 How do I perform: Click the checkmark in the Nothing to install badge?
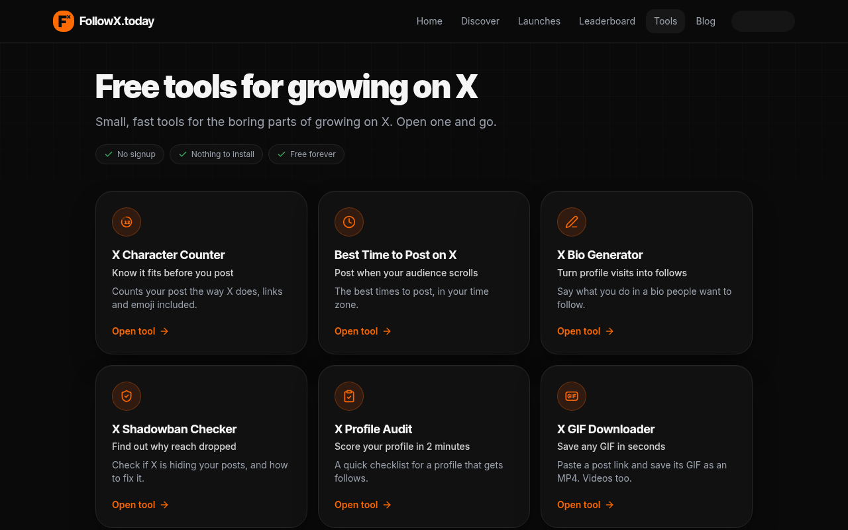[x=183, y=154]
